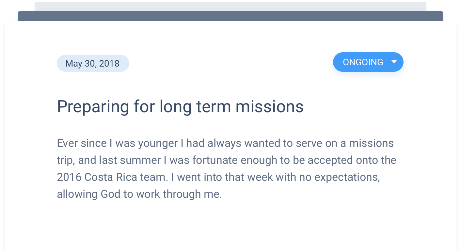Screen dimensions: 461x250
Task: Open the 'Preparing for long term missions' title
Action: click(x=180, y=106)
